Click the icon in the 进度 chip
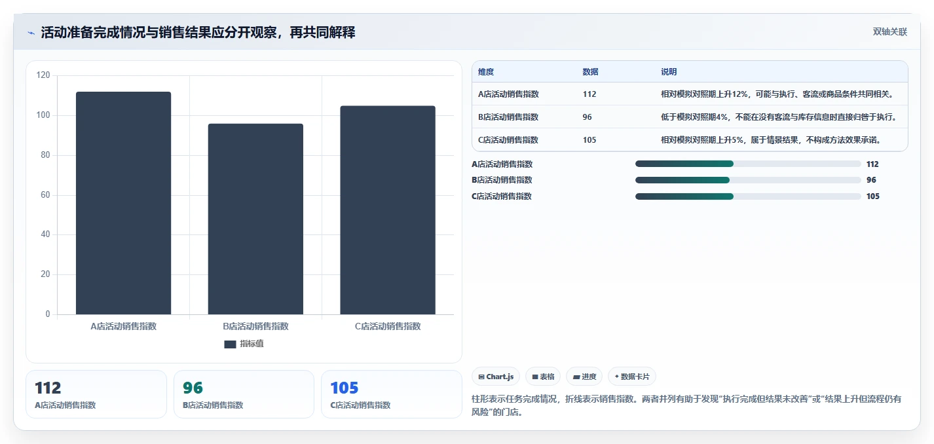The height and width of the screenshot is (444, 934). click(x=576, y=377)
